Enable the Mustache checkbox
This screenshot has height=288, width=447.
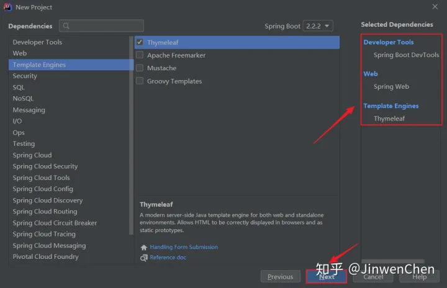[140, 68]
